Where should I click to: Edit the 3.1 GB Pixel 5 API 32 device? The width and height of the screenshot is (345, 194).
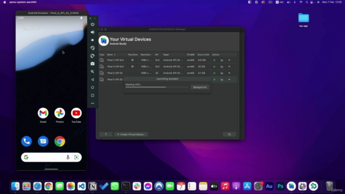coord(222,73)
